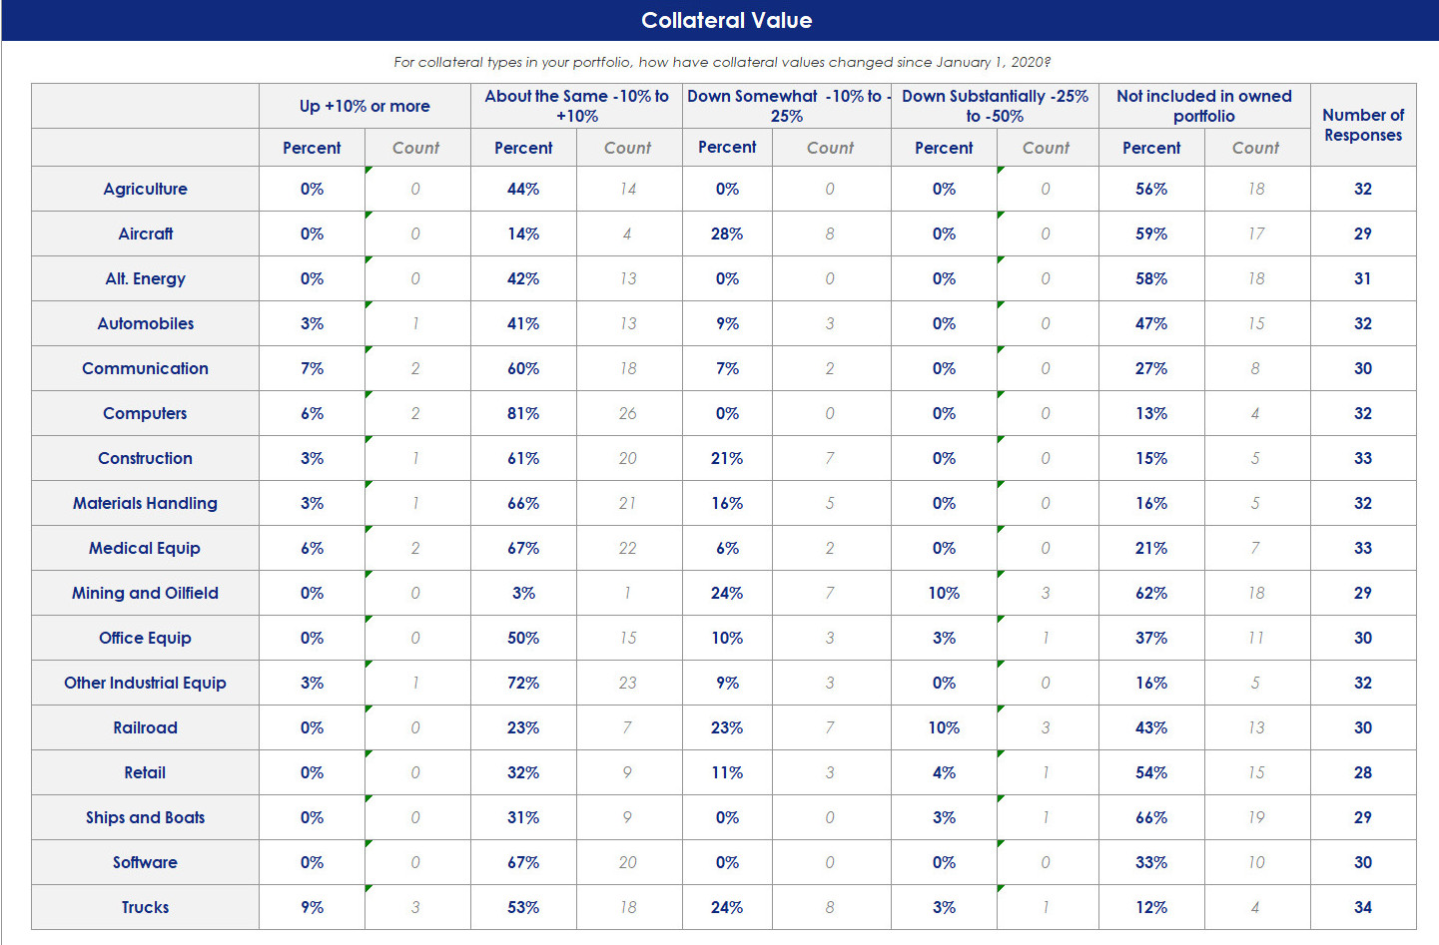Image resolution: width=1439 pixels, height=945 pixels.
Task: Click the Alt. Energy row label
Action: (x=145, y=278)
